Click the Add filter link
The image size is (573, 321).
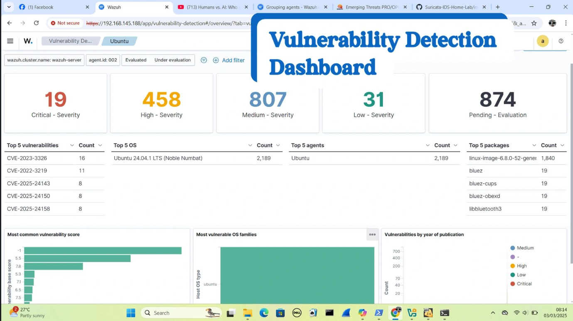tap(233, 60)
